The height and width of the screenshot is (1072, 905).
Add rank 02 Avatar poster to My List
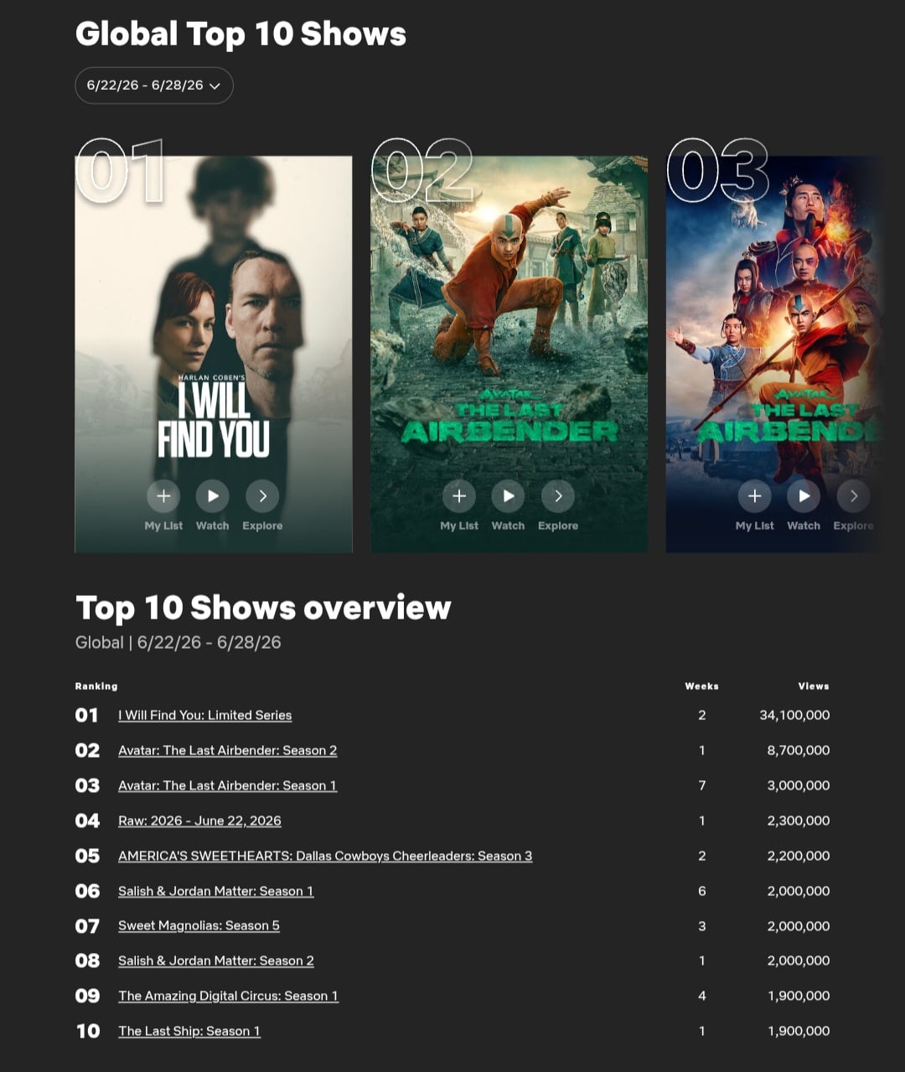[x=459, y=496]
